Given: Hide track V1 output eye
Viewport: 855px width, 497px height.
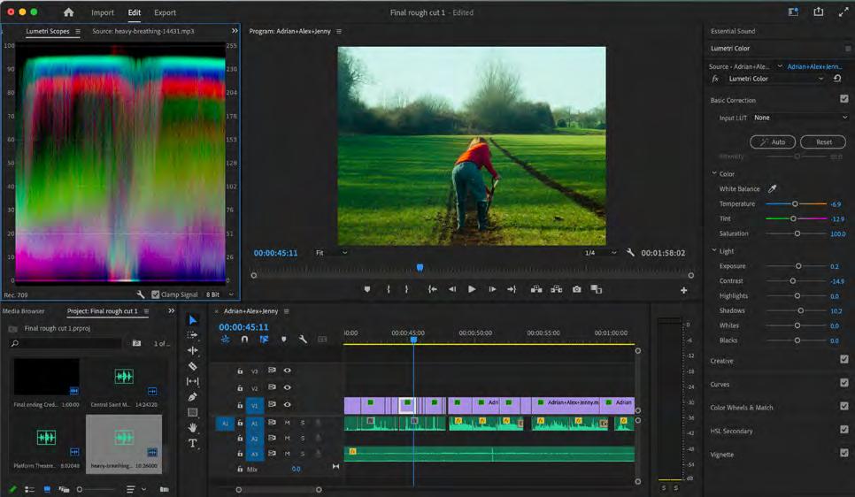Looking at the screenshot, I should [288, 404].
